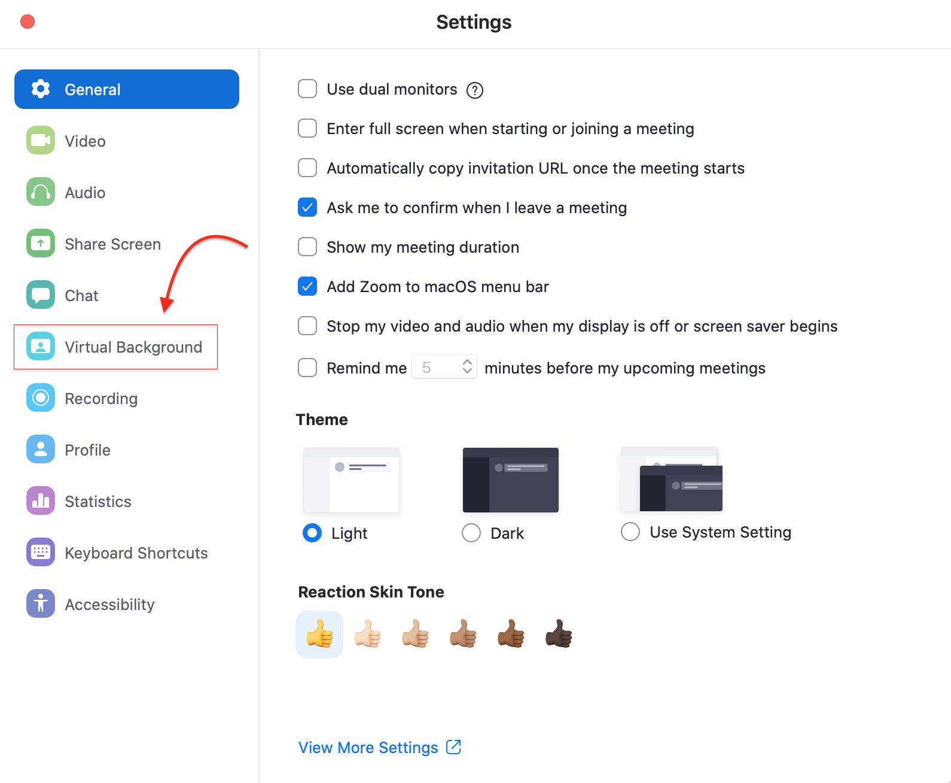
Task: Click the Video camera icon
Action: point(41,141)
